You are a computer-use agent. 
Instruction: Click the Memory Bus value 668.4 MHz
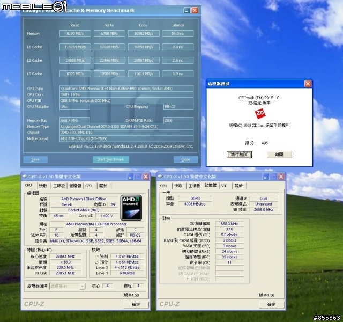74,120
